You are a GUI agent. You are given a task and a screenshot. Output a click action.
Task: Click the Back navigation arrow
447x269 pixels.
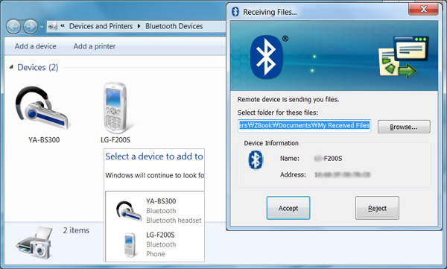13,27
